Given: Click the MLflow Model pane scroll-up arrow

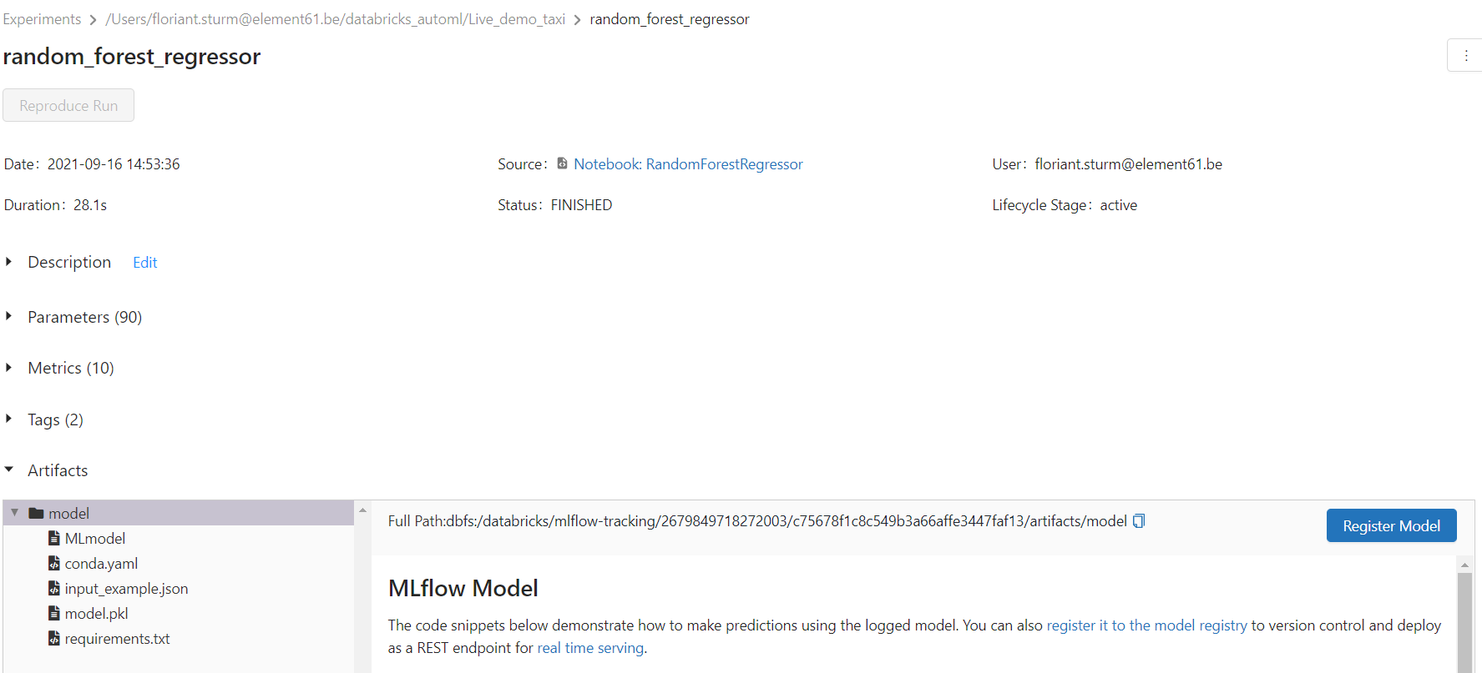Looking at the screenshot, I should click(1464, 565).
